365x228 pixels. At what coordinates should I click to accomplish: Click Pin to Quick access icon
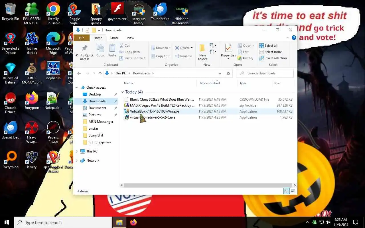pyautogui.click(x=84, y=48)
